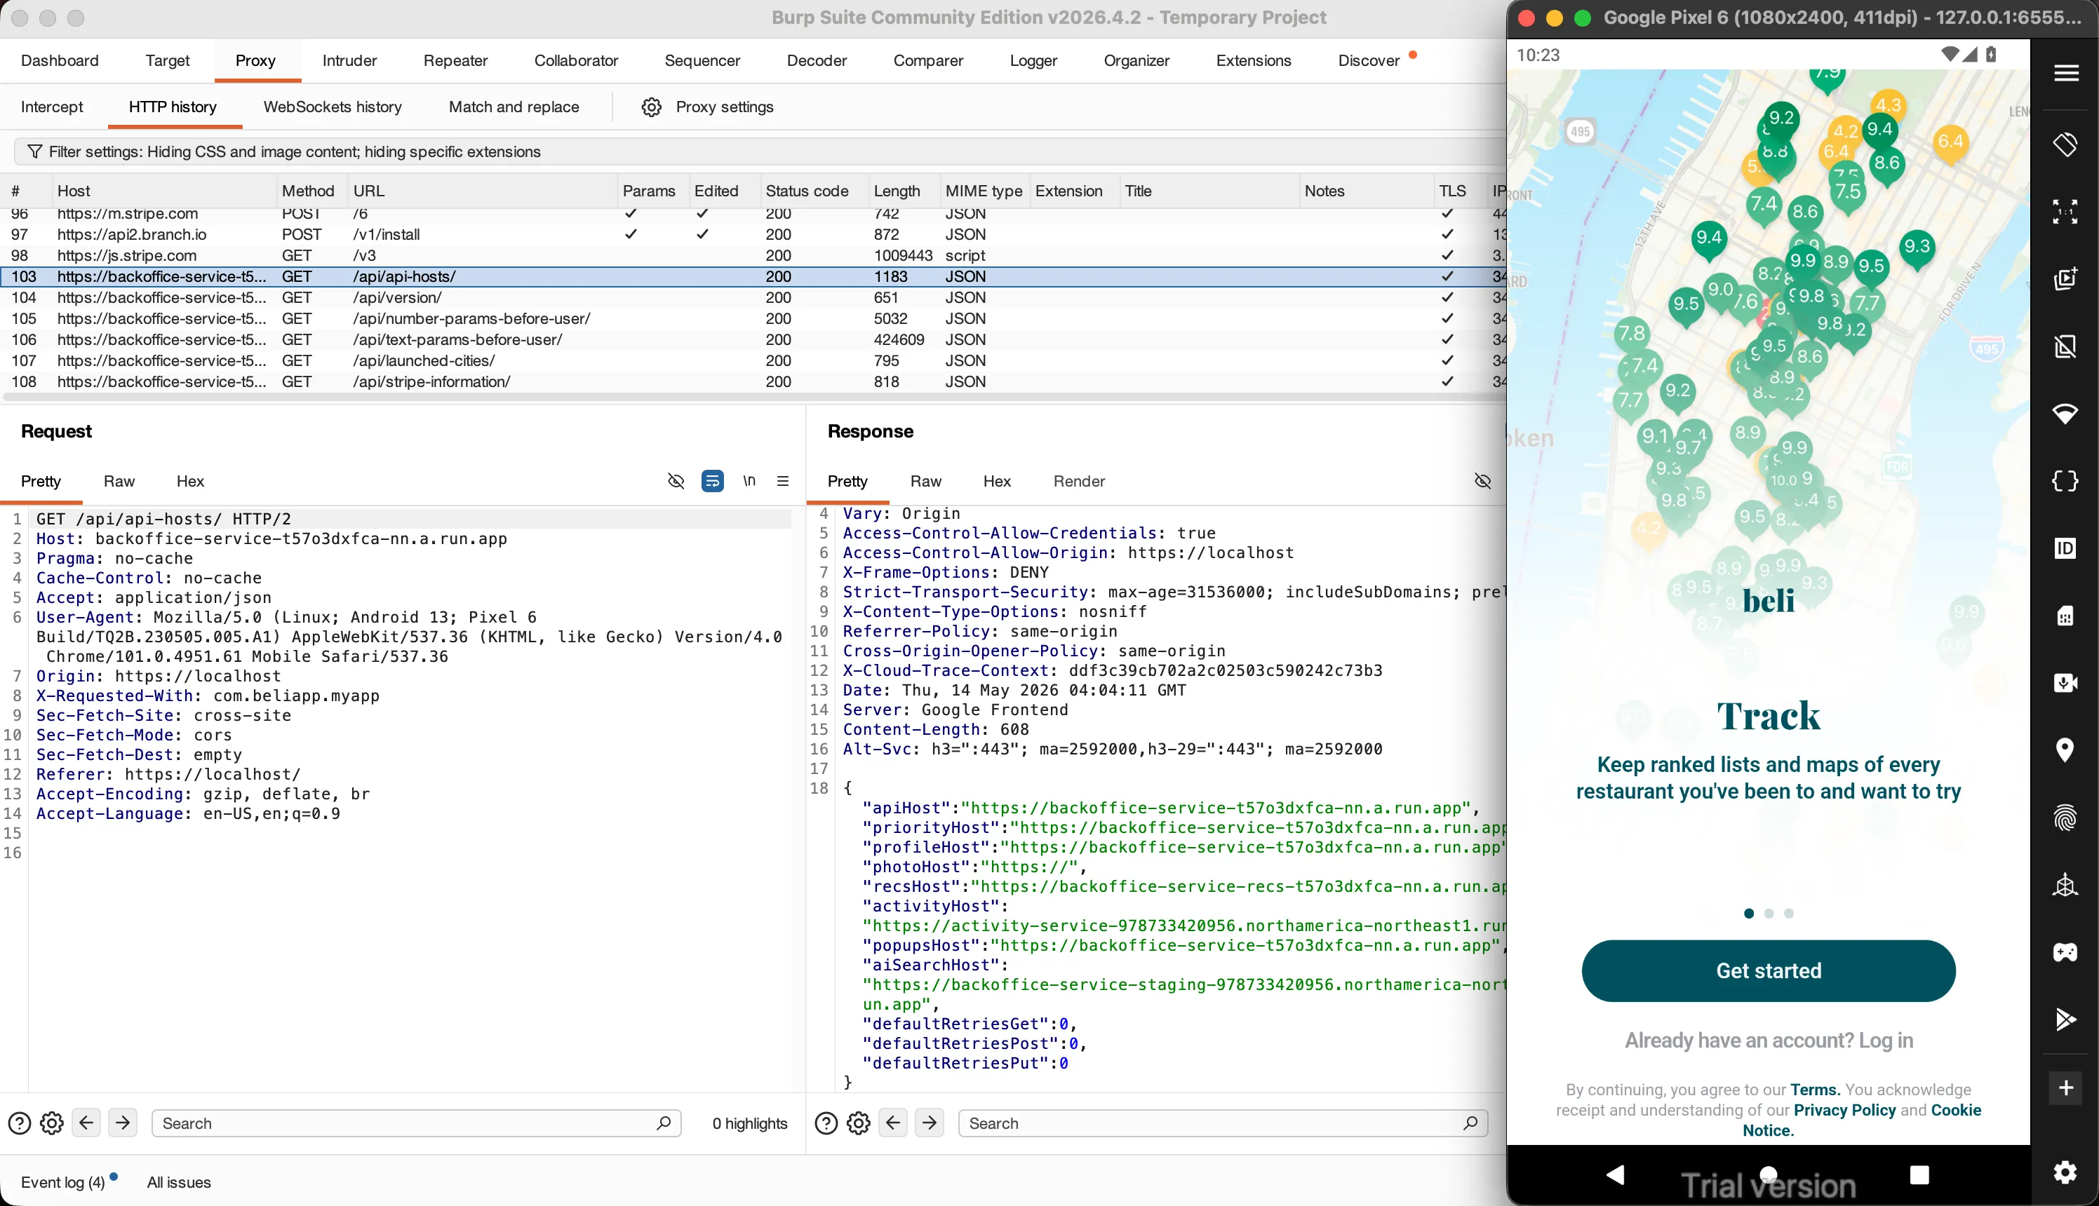Tap the Already have an account Log in link
The width and height of the screenshot is (2099, 1206).
(x=1769, y=1041)
